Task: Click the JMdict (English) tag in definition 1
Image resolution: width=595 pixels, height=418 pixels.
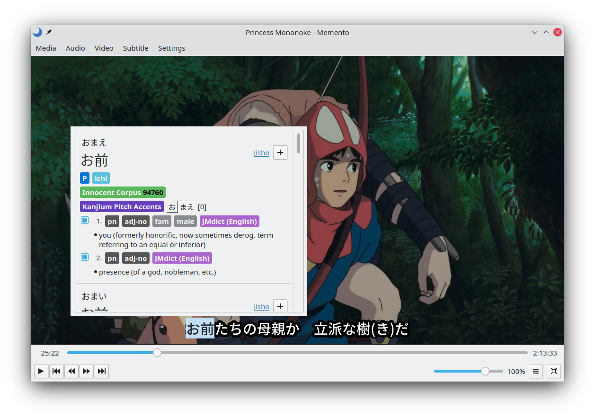Action: (230, 222)
